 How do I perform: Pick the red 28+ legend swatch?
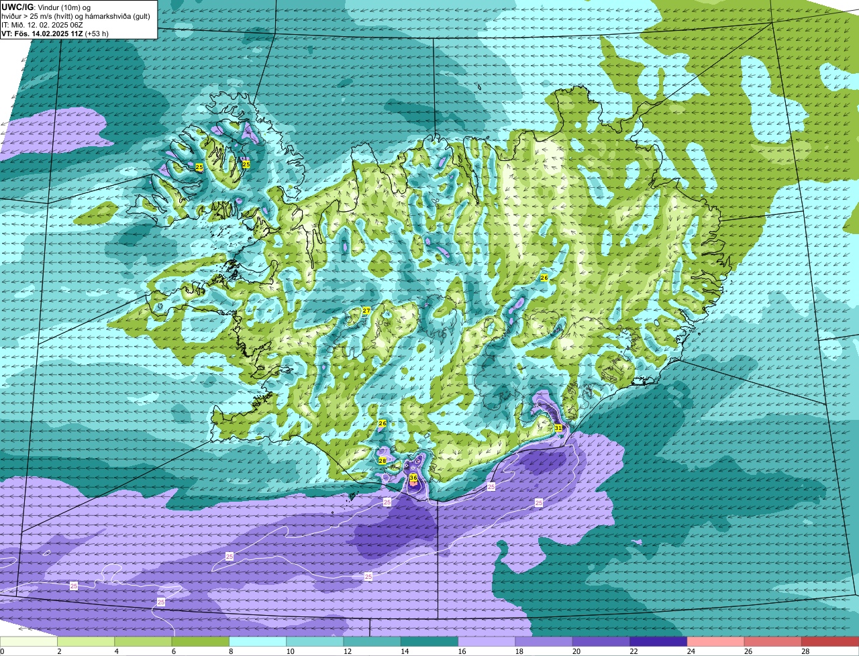(x=831, y=641)
